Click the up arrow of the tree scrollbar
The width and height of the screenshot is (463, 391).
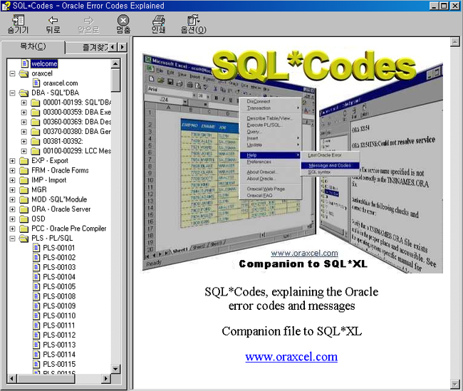coord(115,63)
